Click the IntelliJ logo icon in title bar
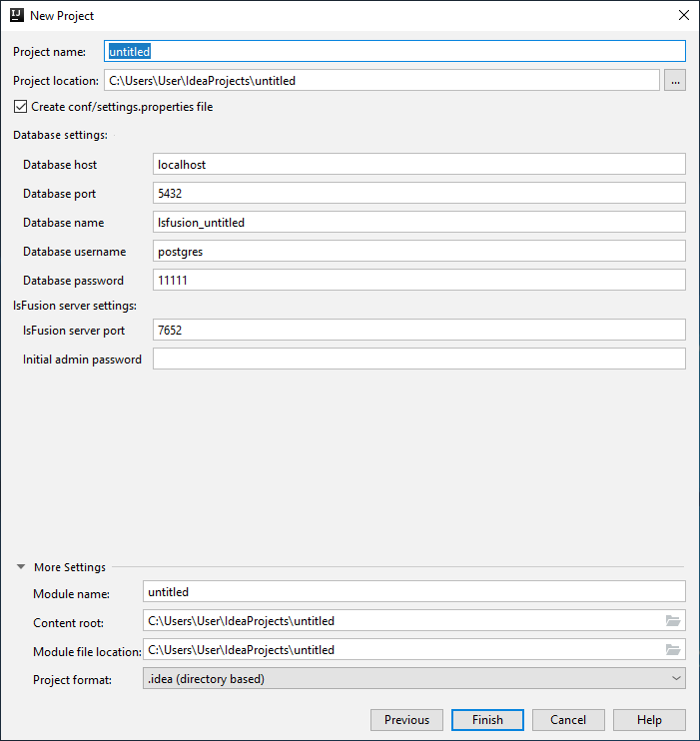Viewport: 700px width, 741px height. [17, 16]
